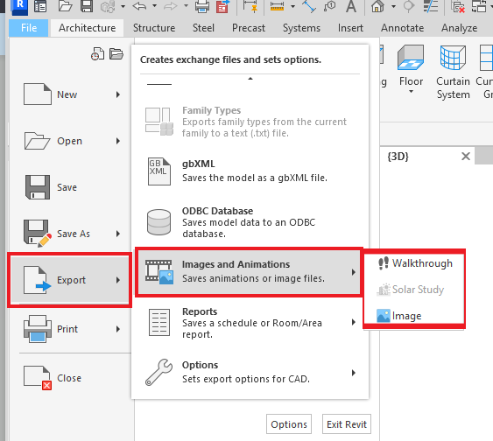Switch to the Annotate ribbon tab

403,28
